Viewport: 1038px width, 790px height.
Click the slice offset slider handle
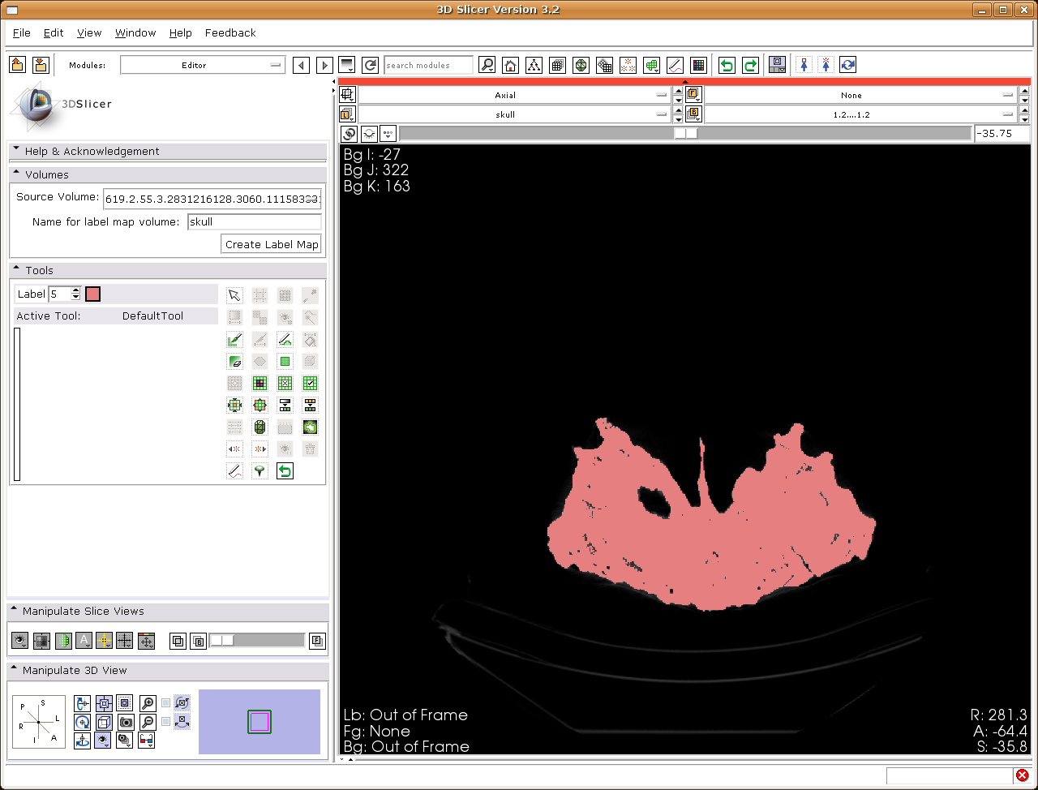(x=686, y=134)
